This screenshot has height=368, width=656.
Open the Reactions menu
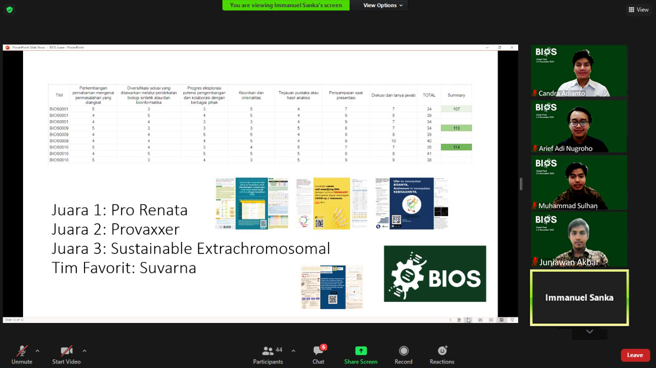tap(442, 354)
